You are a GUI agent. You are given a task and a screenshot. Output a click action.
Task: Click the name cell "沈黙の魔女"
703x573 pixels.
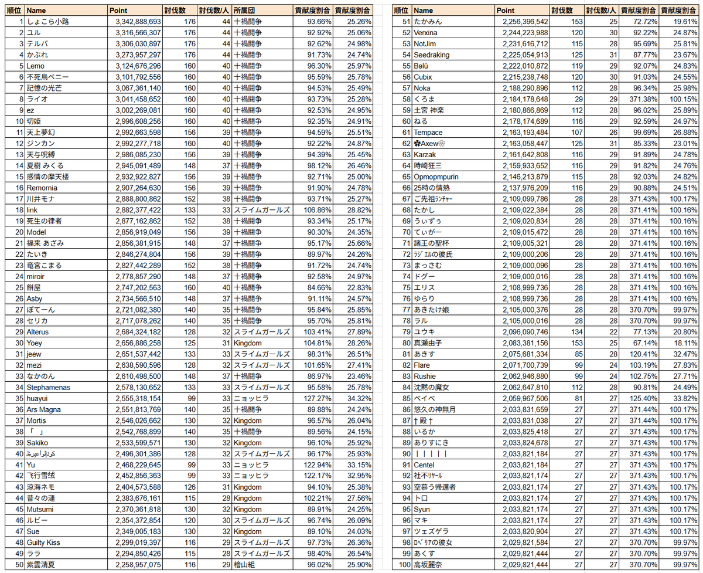[x=453, y=387]
